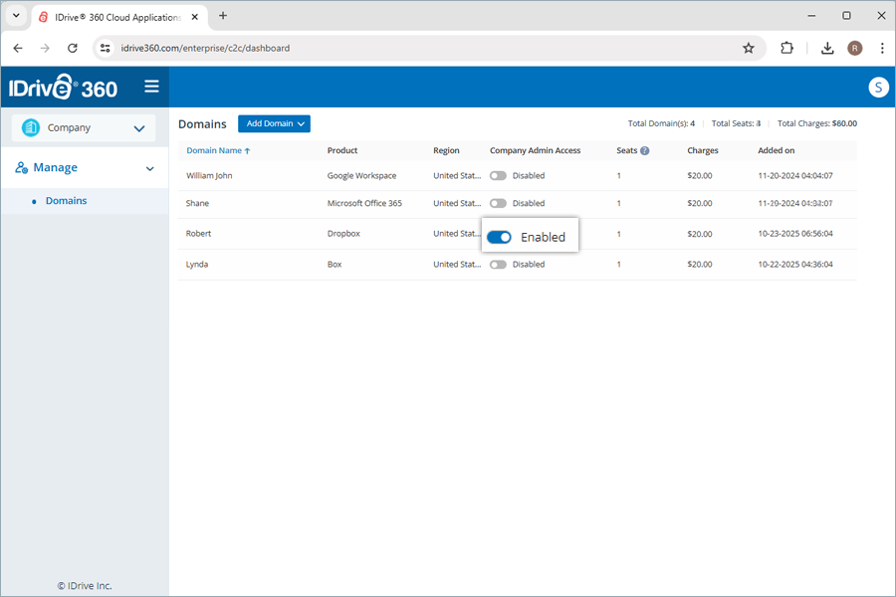Open Chrome's three-dot menu
The image size is (896, 597).
tap(881, 48)
